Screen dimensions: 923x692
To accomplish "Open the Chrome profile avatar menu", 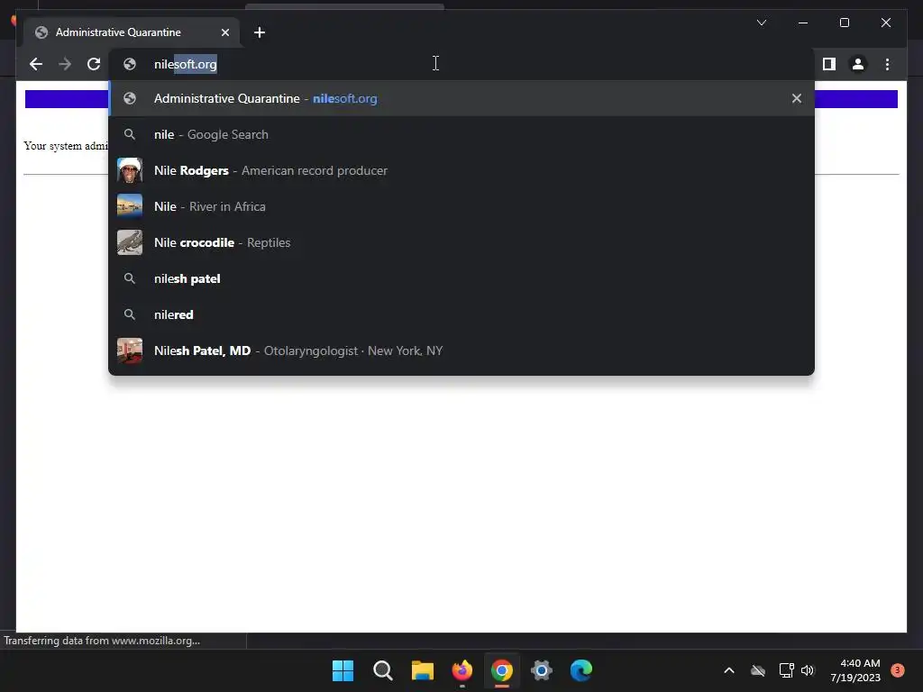I will click(x=858, y=64).
